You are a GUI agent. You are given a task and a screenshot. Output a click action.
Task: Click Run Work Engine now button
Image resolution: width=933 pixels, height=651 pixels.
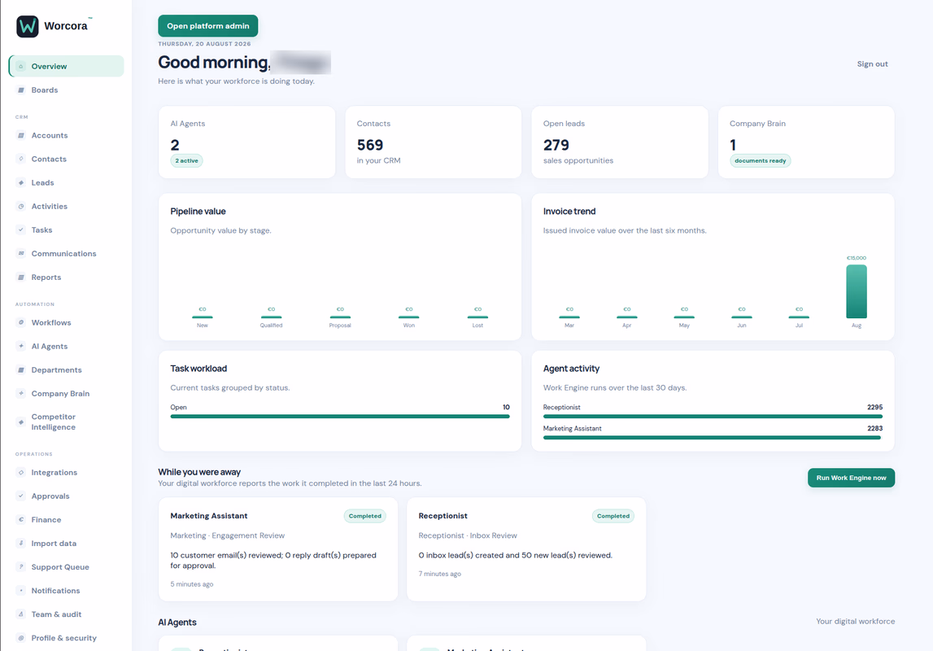851,478
